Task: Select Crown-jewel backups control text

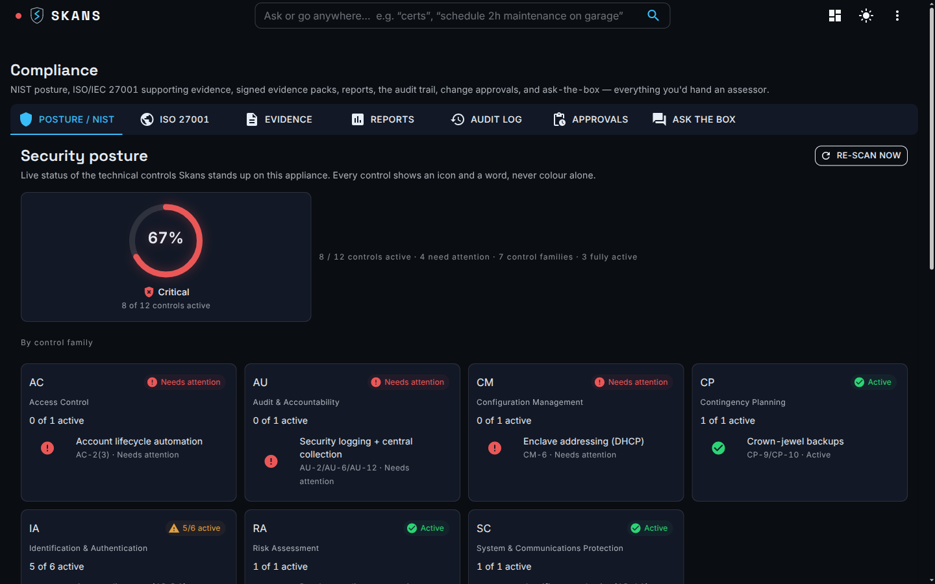Action: 795,441
